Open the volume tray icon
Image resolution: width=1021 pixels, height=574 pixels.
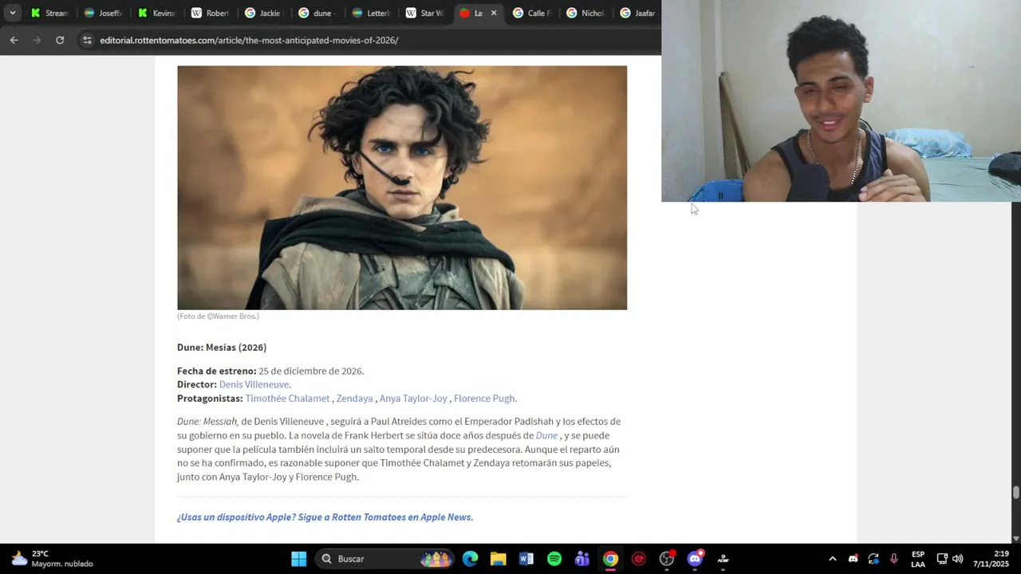(x=957, y=559)
